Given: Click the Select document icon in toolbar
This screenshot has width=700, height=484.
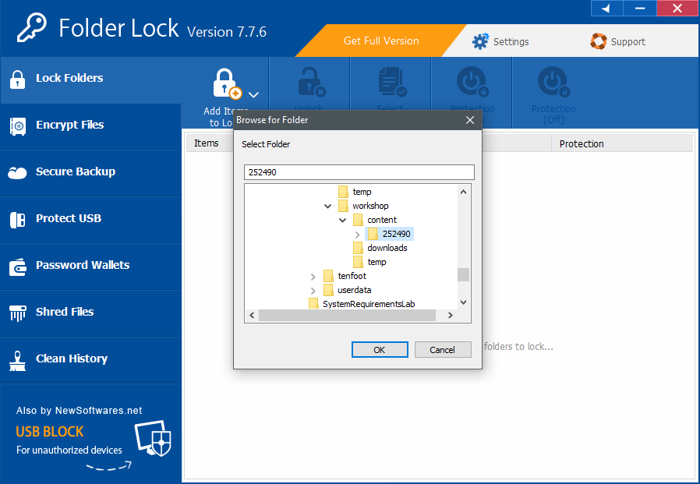Looking at the screenshot, I should 392,82.
